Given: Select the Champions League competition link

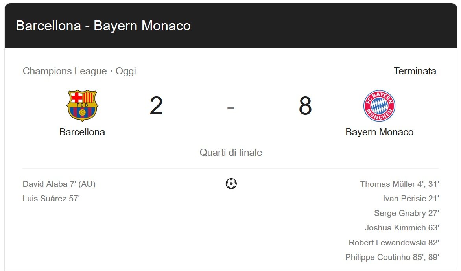Looking at the screenshot, I should (65, 71).
